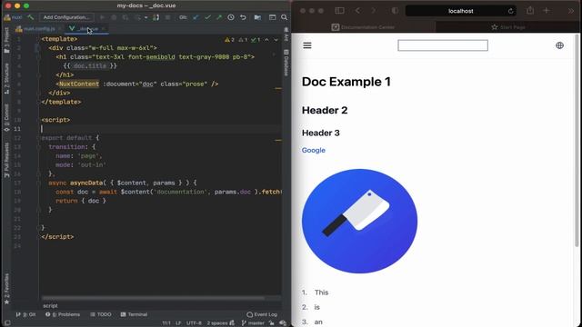
Task: Click the Debug button in toolbar
Action: [x=114, y=17]
